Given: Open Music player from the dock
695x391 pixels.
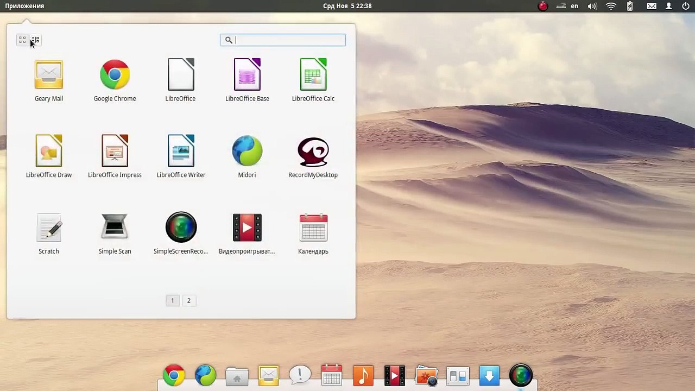Looking at the screenshot, I should tap(363, 375).
